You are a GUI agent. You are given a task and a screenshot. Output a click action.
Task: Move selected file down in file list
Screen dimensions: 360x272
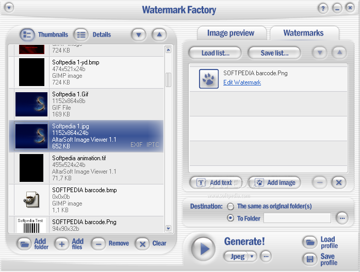138,35
